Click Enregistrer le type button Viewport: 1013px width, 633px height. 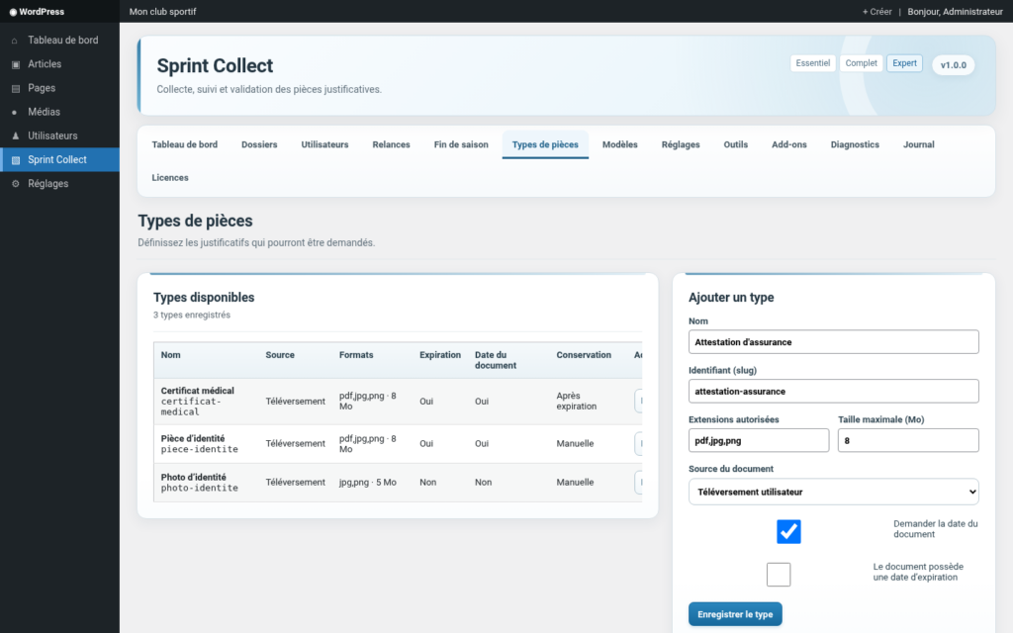(x=735, y=614)
